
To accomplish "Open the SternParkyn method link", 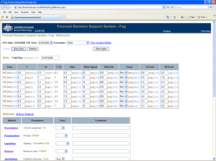I will [11, 159].
